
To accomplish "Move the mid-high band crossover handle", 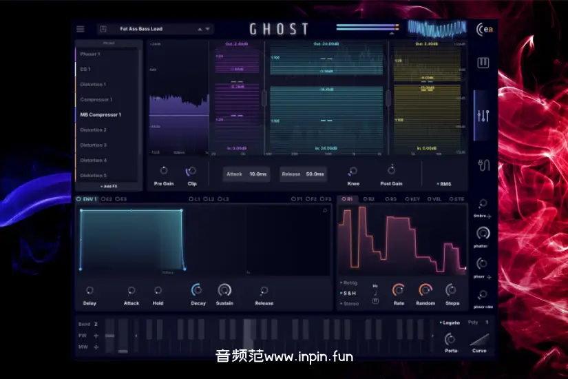I will (388, 99).
